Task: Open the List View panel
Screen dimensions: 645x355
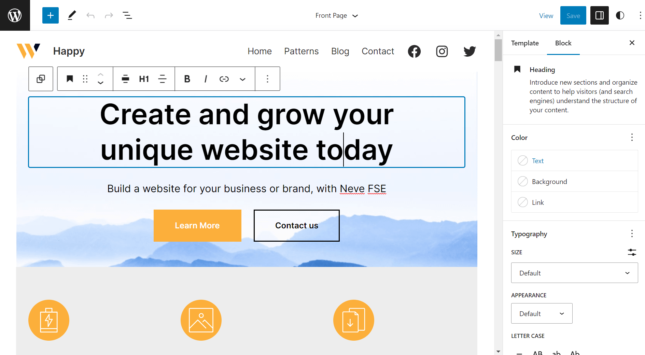Action: (x=127, y=15)
